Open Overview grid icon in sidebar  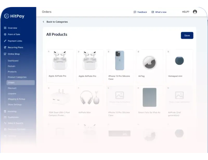click(x=5, y=28)
